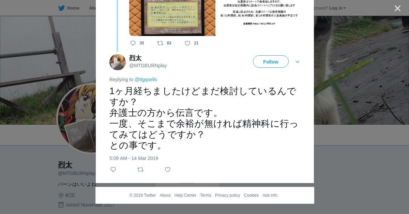Open tweet timestamp 5:09 AM - 14 Mar 2019
Screen dimensions: 409x214
point(134,158)
